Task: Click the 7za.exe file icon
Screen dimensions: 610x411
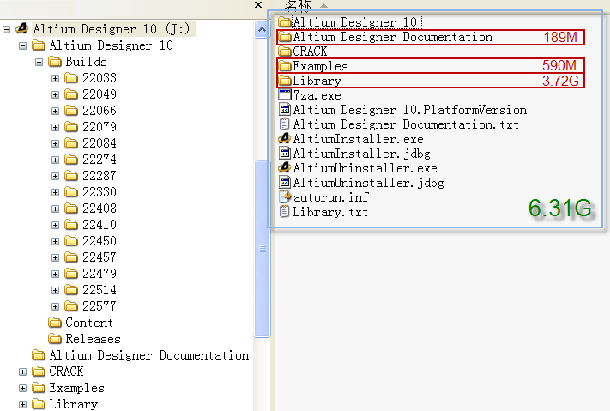Action: tap(285, 95)
